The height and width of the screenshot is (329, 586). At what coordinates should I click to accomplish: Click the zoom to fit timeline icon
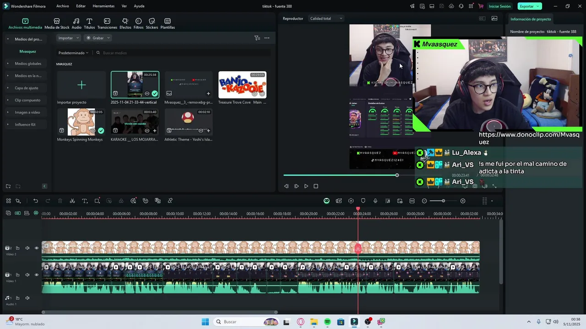(x=412, y=201)
